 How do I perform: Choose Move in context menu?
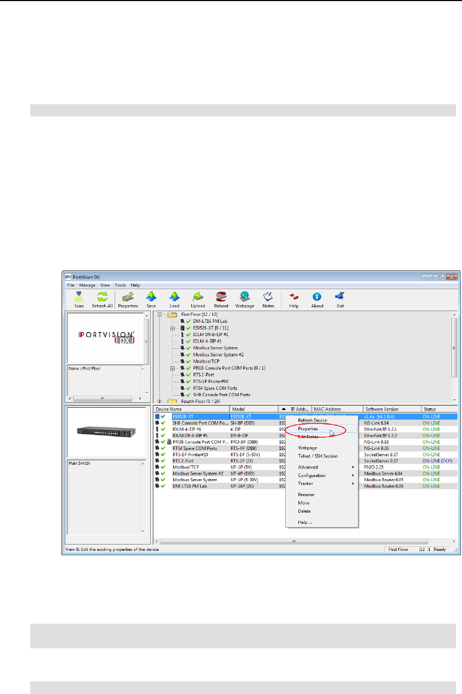322,503
